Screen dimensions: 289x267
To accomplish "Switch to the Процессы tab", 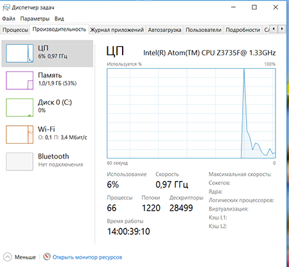I will pos(15,30).
